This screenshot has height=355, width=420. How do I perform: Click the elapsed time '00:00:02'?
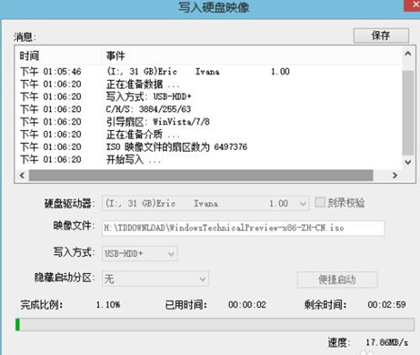coord(247,305)
